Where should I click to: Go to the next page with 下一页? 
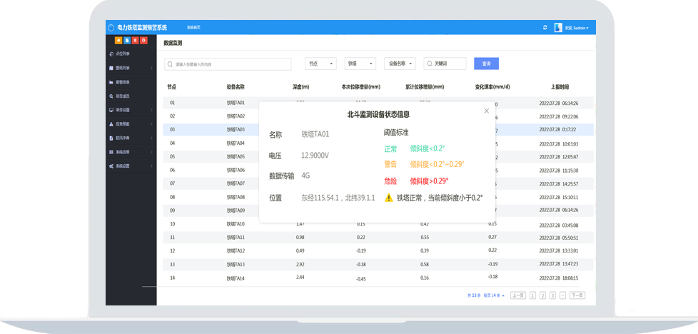click(x=577, y=295)
